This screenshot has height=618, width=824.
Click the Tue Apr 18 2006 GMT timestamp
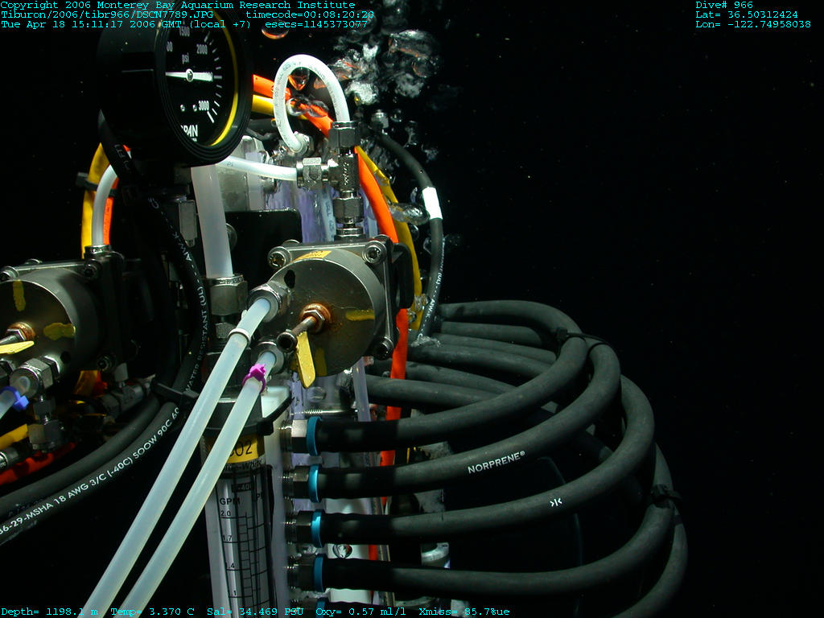click(126, 24)
